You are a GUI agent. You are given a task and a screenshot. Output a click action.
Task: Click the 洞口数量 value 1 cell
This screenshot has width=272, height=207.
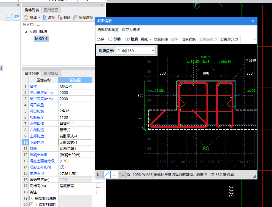point(75,105)
